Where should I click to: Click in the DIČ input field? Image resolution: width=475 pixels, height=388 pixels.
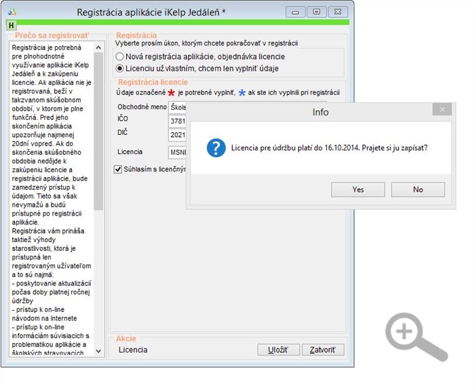(177, 135)
